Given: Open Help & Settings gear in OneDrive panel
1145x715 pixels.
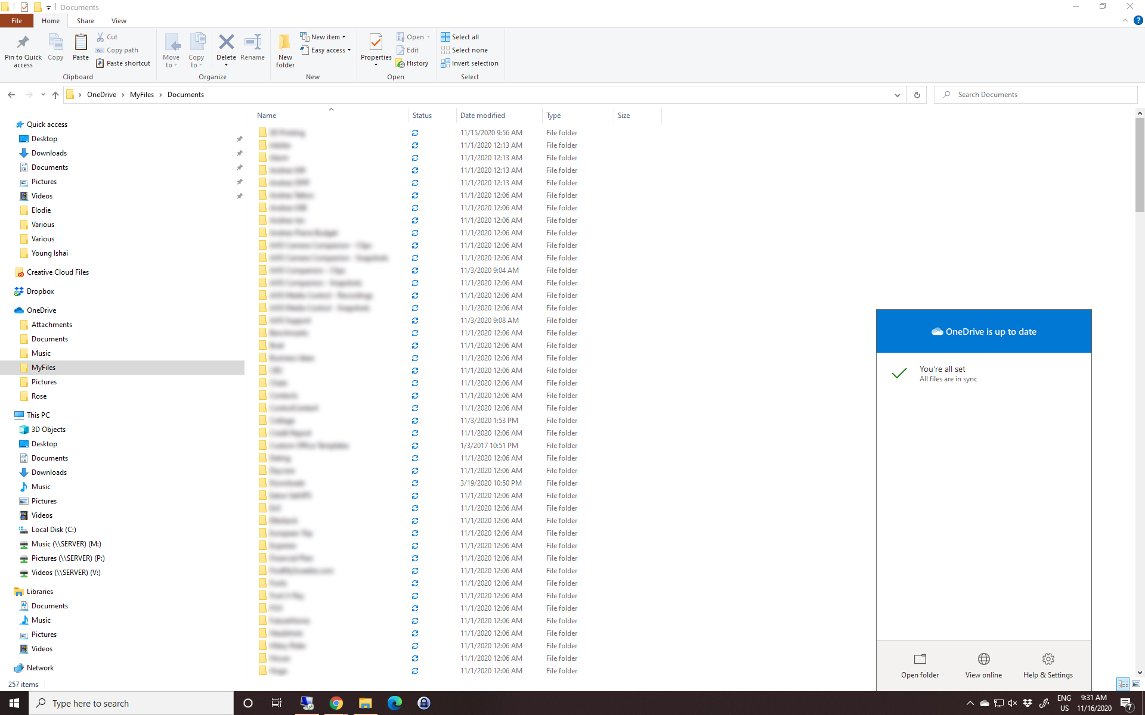Looking at the screenshot, I should [x=1048, y=659].
